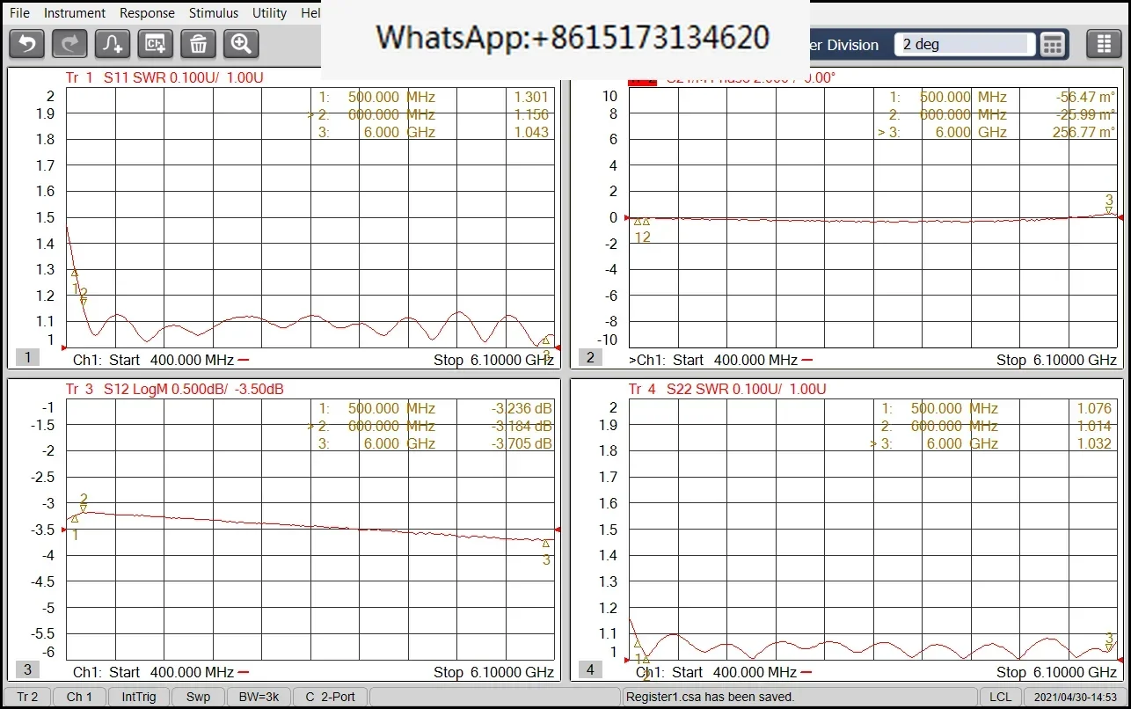Screen dimensions: 1131x709
Task: Open the Response menu
Action: pos(147,13)
